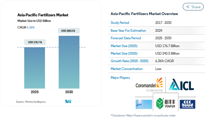Select the 2030 bar in the chart

click(69, 62)
